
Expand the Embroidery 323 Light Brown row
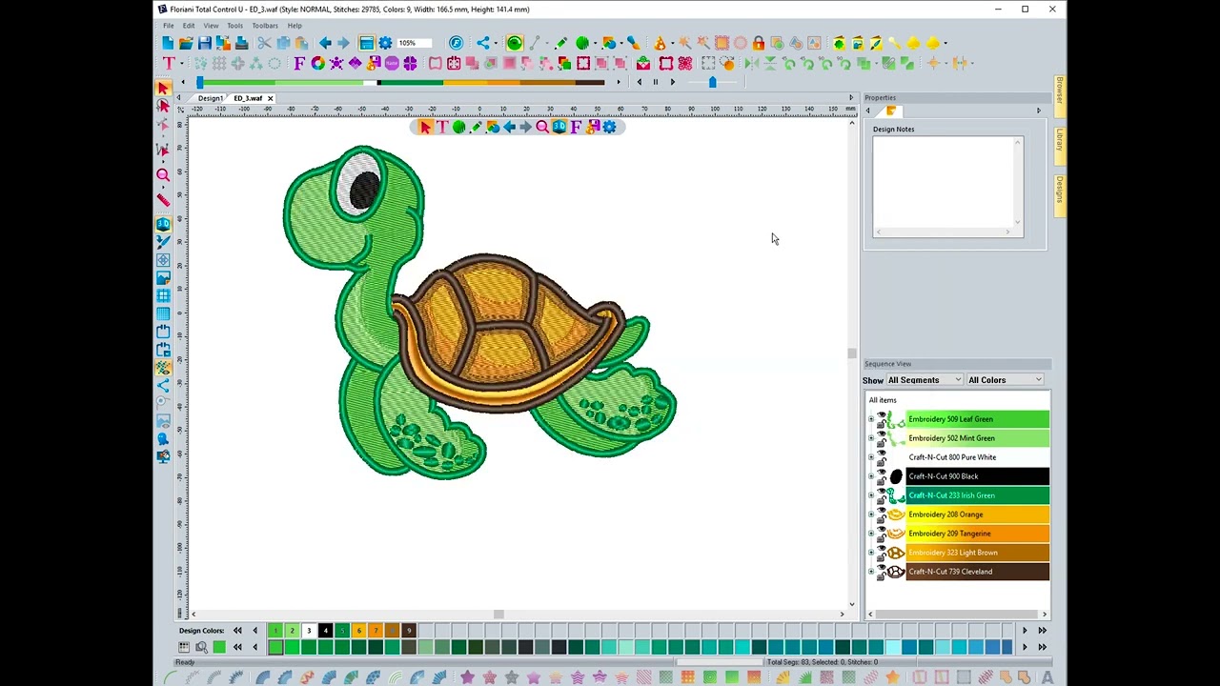point(871,553)
